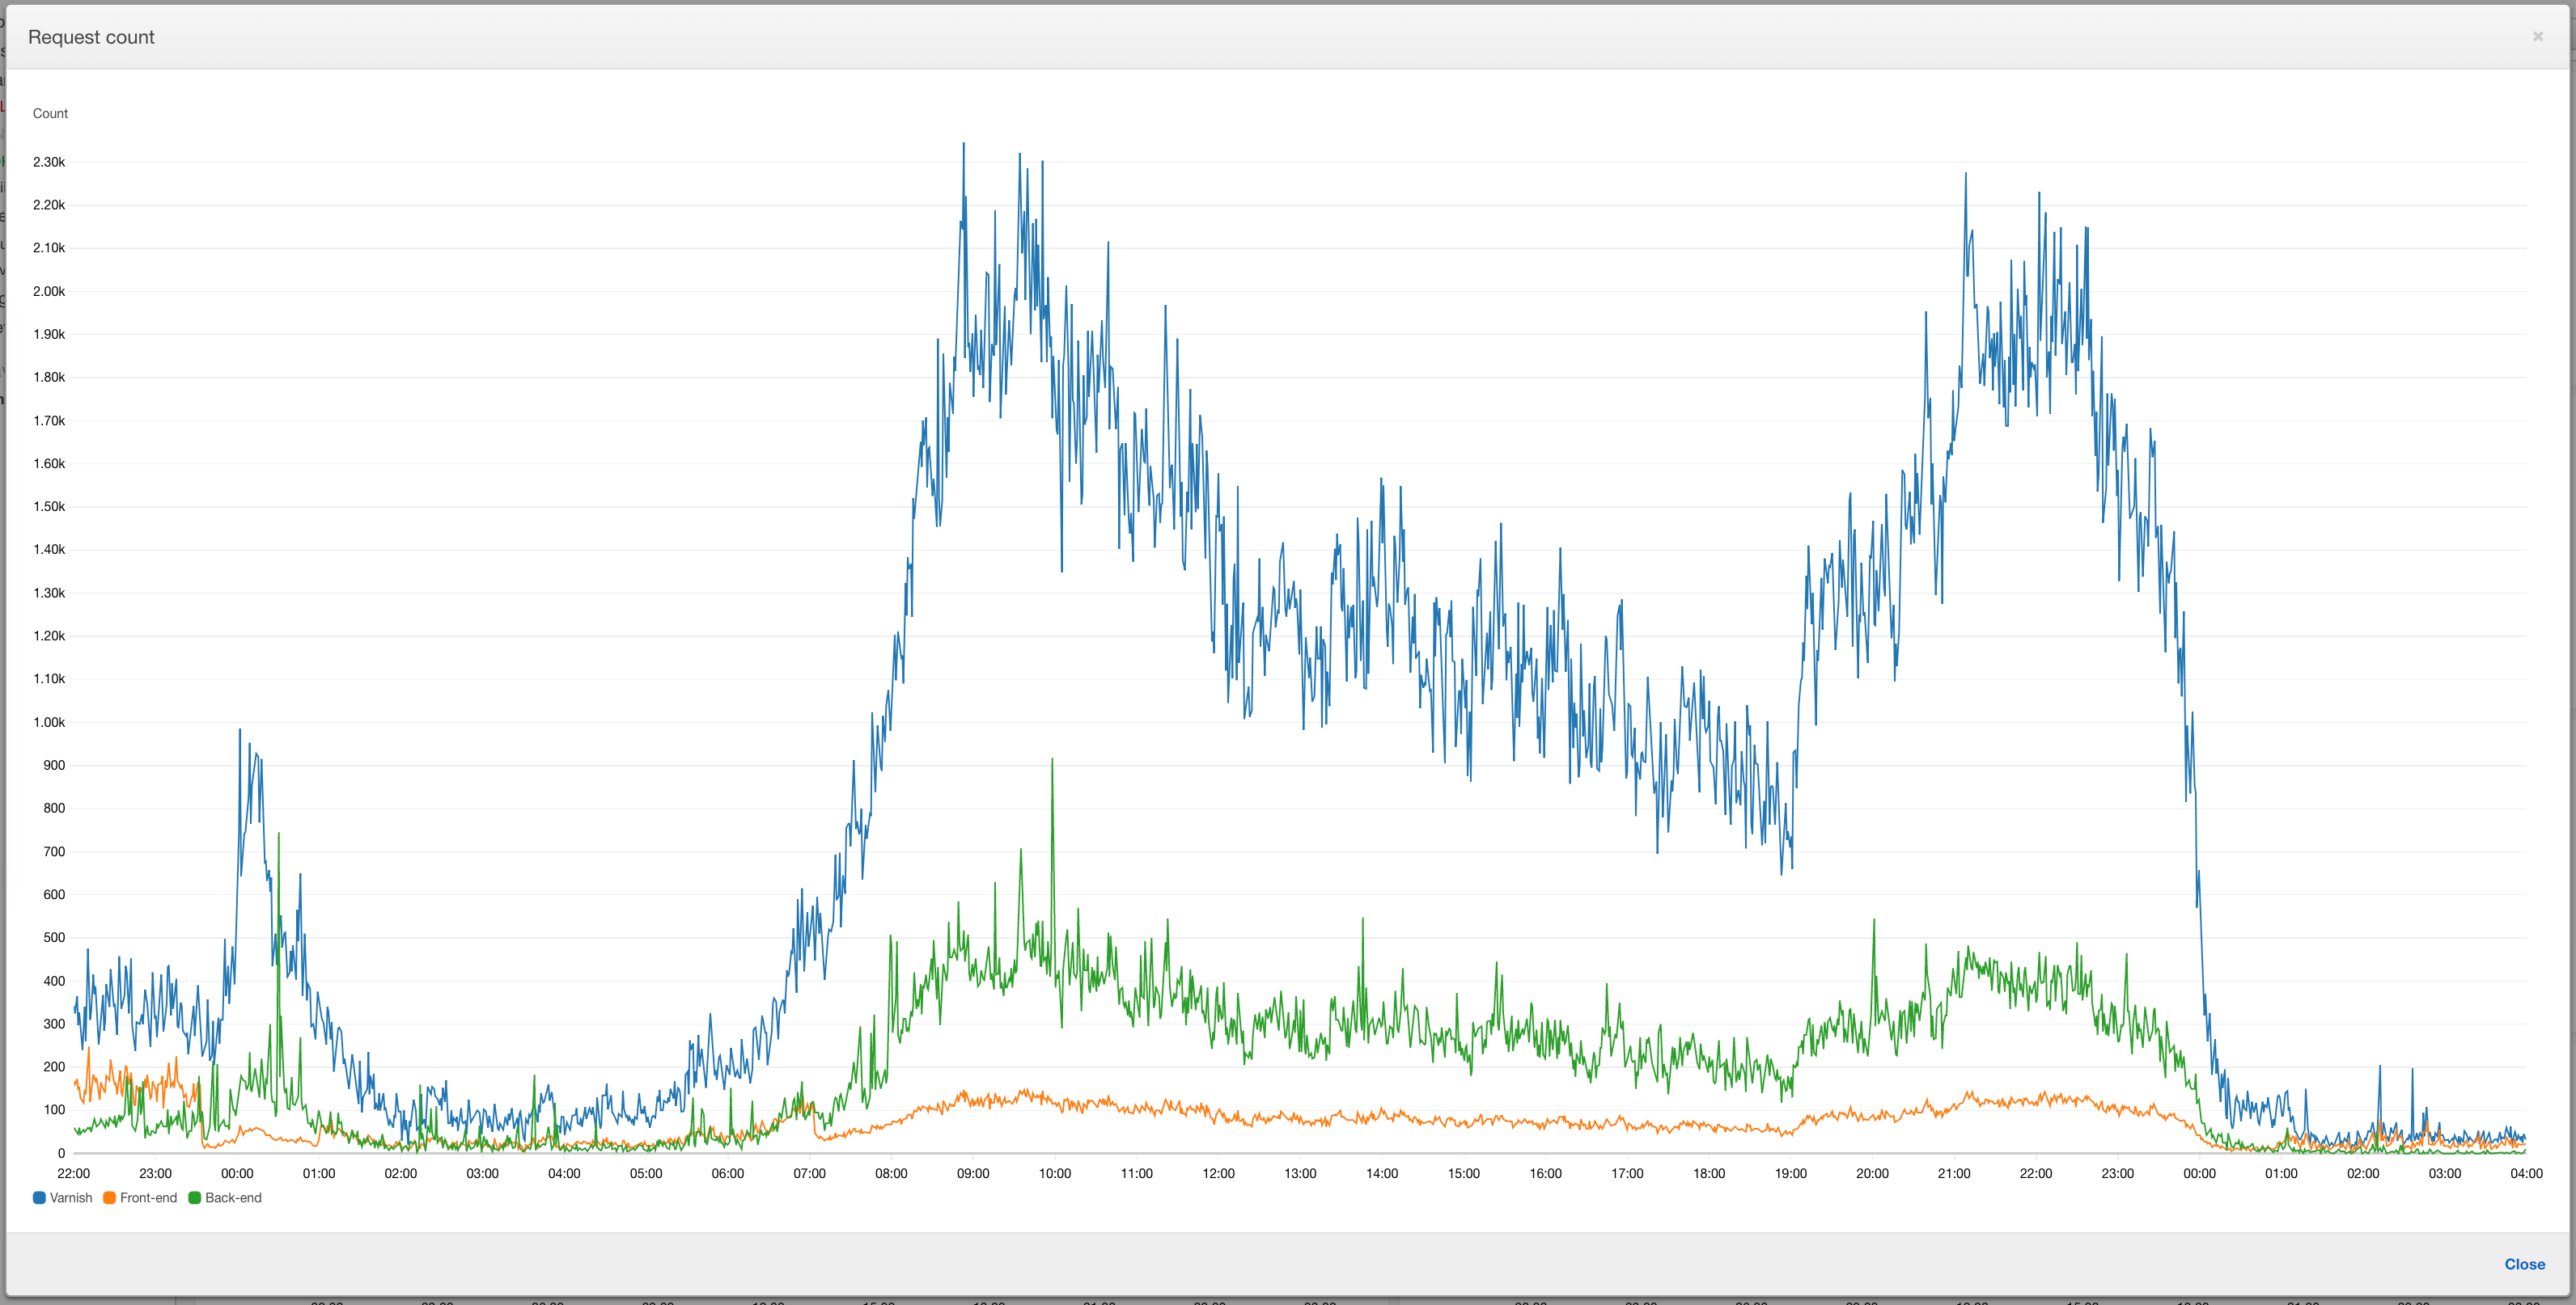Click the orange Front-end legend swatch
This screenshot has height=1305, width=2576.
(x=109, y=1198)
